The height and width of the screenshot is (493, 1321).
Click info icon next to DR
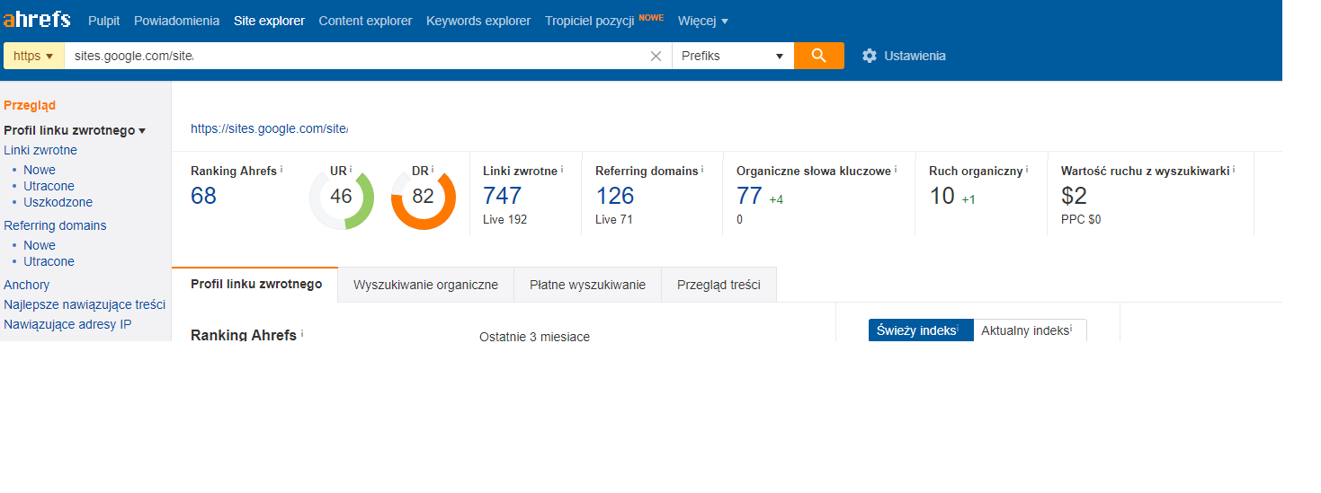(x=433, y=169)
